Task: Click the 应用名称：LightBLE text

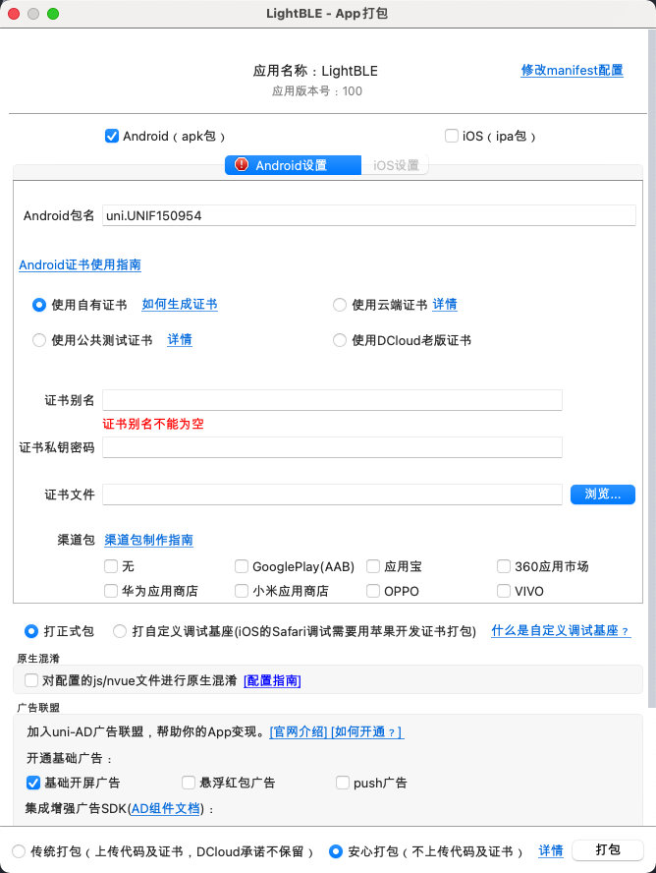Action: [315, 71]
